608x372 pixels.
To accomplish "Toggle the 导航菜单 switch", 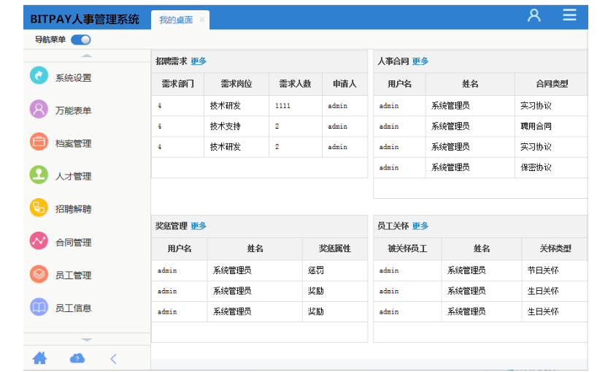I will 80,39.
